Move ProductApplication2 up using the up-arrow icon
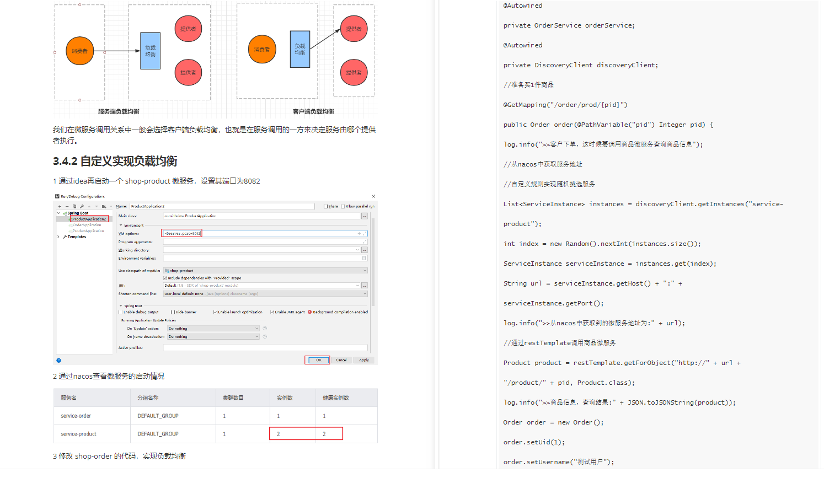Image resolution: width=824 pixels, height=478 pixels. tap(89, 206)
